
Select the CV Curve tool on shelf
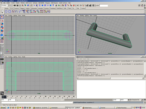13,12
